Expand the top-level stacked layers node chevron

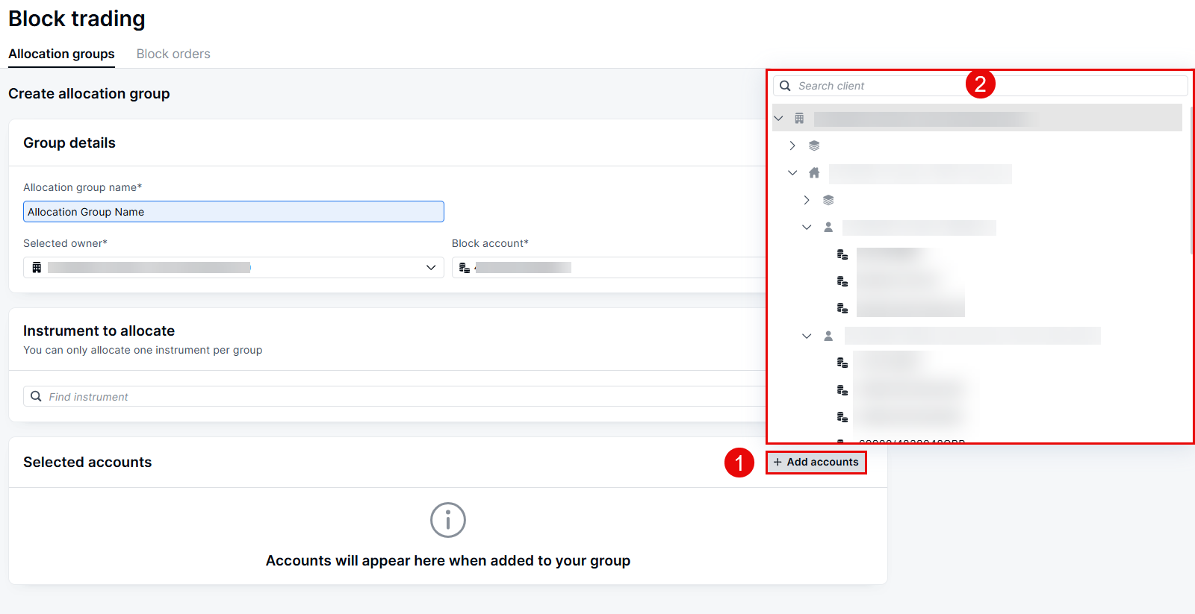tap(792, 146)
